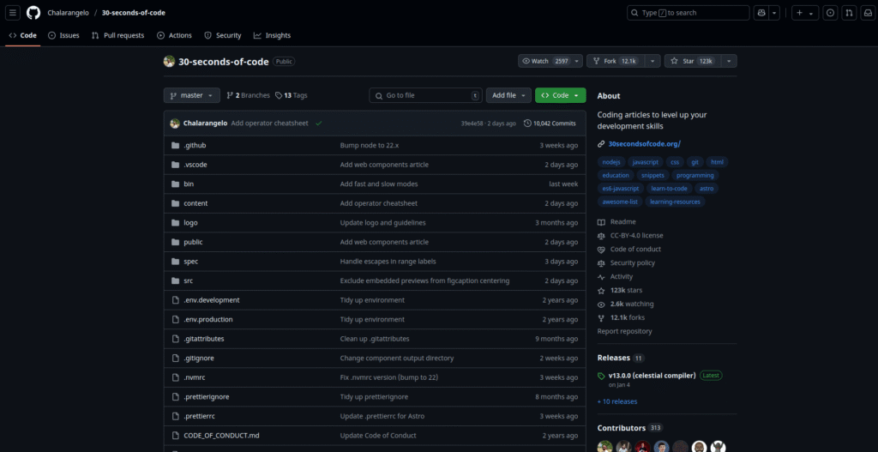878x452 pixels.
Task: Open the issues icon in the header
Action: [x=830, y=12]
